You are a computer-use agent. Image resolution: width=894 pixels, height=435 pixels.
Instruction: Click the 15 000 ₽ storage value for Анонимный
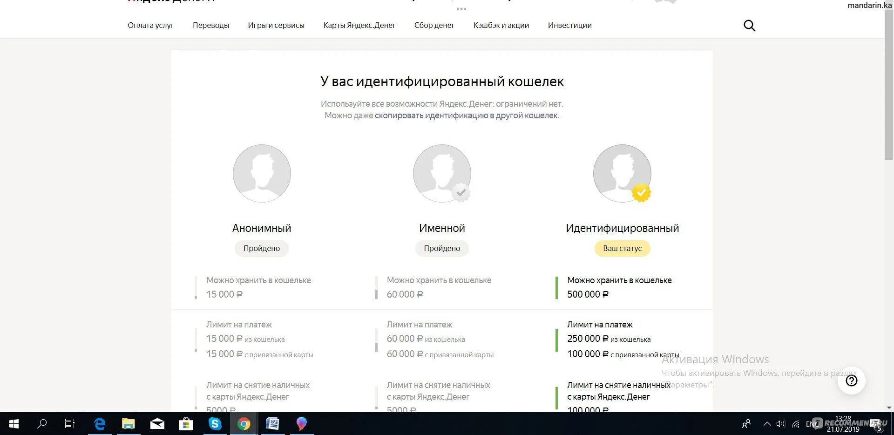point(224,294)
